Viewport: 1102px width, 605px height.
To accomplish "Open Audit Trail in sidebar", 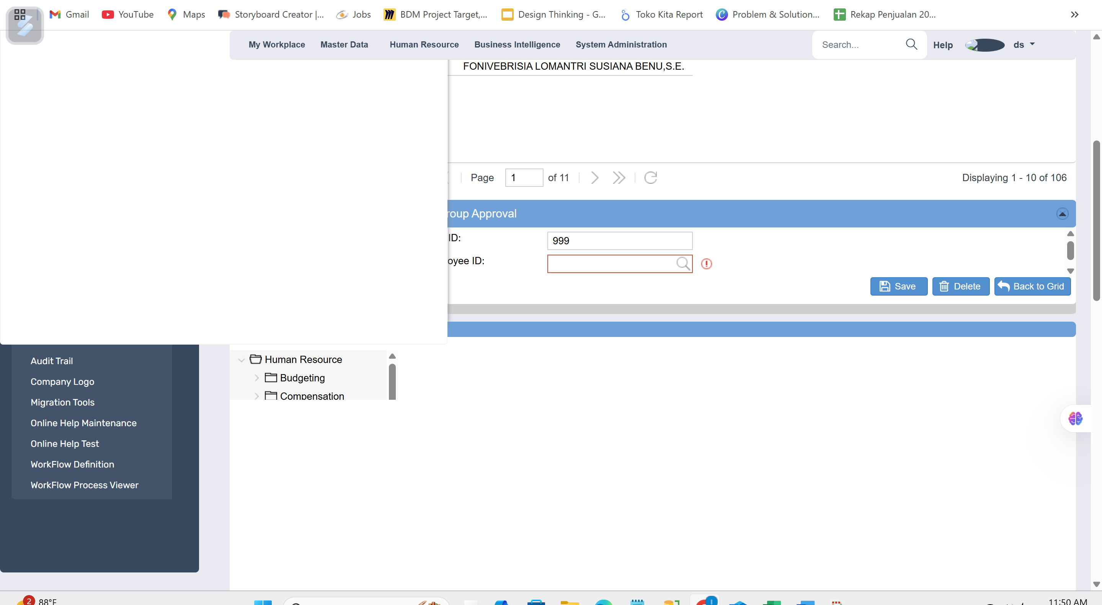I will click(x=52, y=361).
